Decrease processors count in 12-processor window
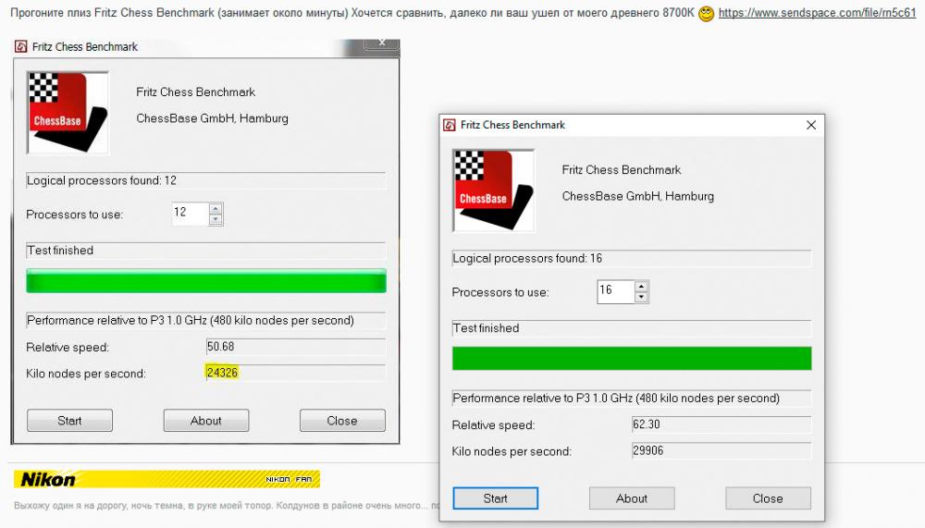Screen dimensions: 925x528 coord(216,219)
